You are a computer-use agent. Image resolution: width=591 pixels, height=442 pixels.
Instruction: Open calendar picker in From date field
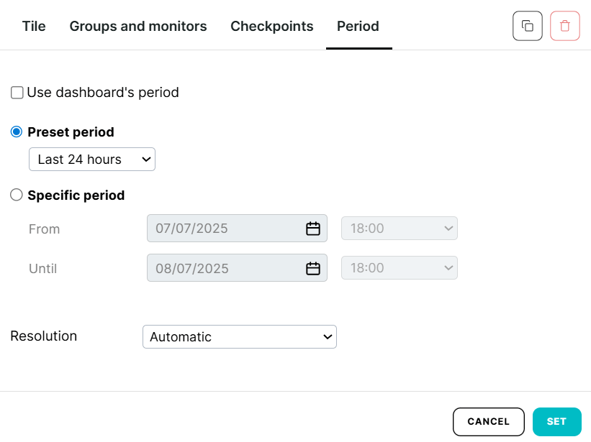312,229
